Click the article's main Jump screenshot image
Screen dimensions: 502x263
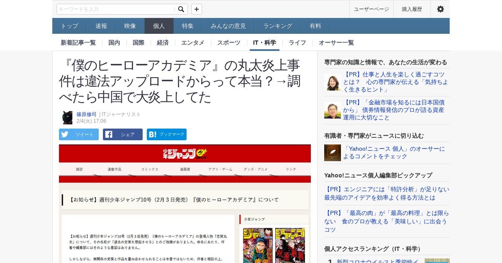pyautogui.click(x=185, y=204)
